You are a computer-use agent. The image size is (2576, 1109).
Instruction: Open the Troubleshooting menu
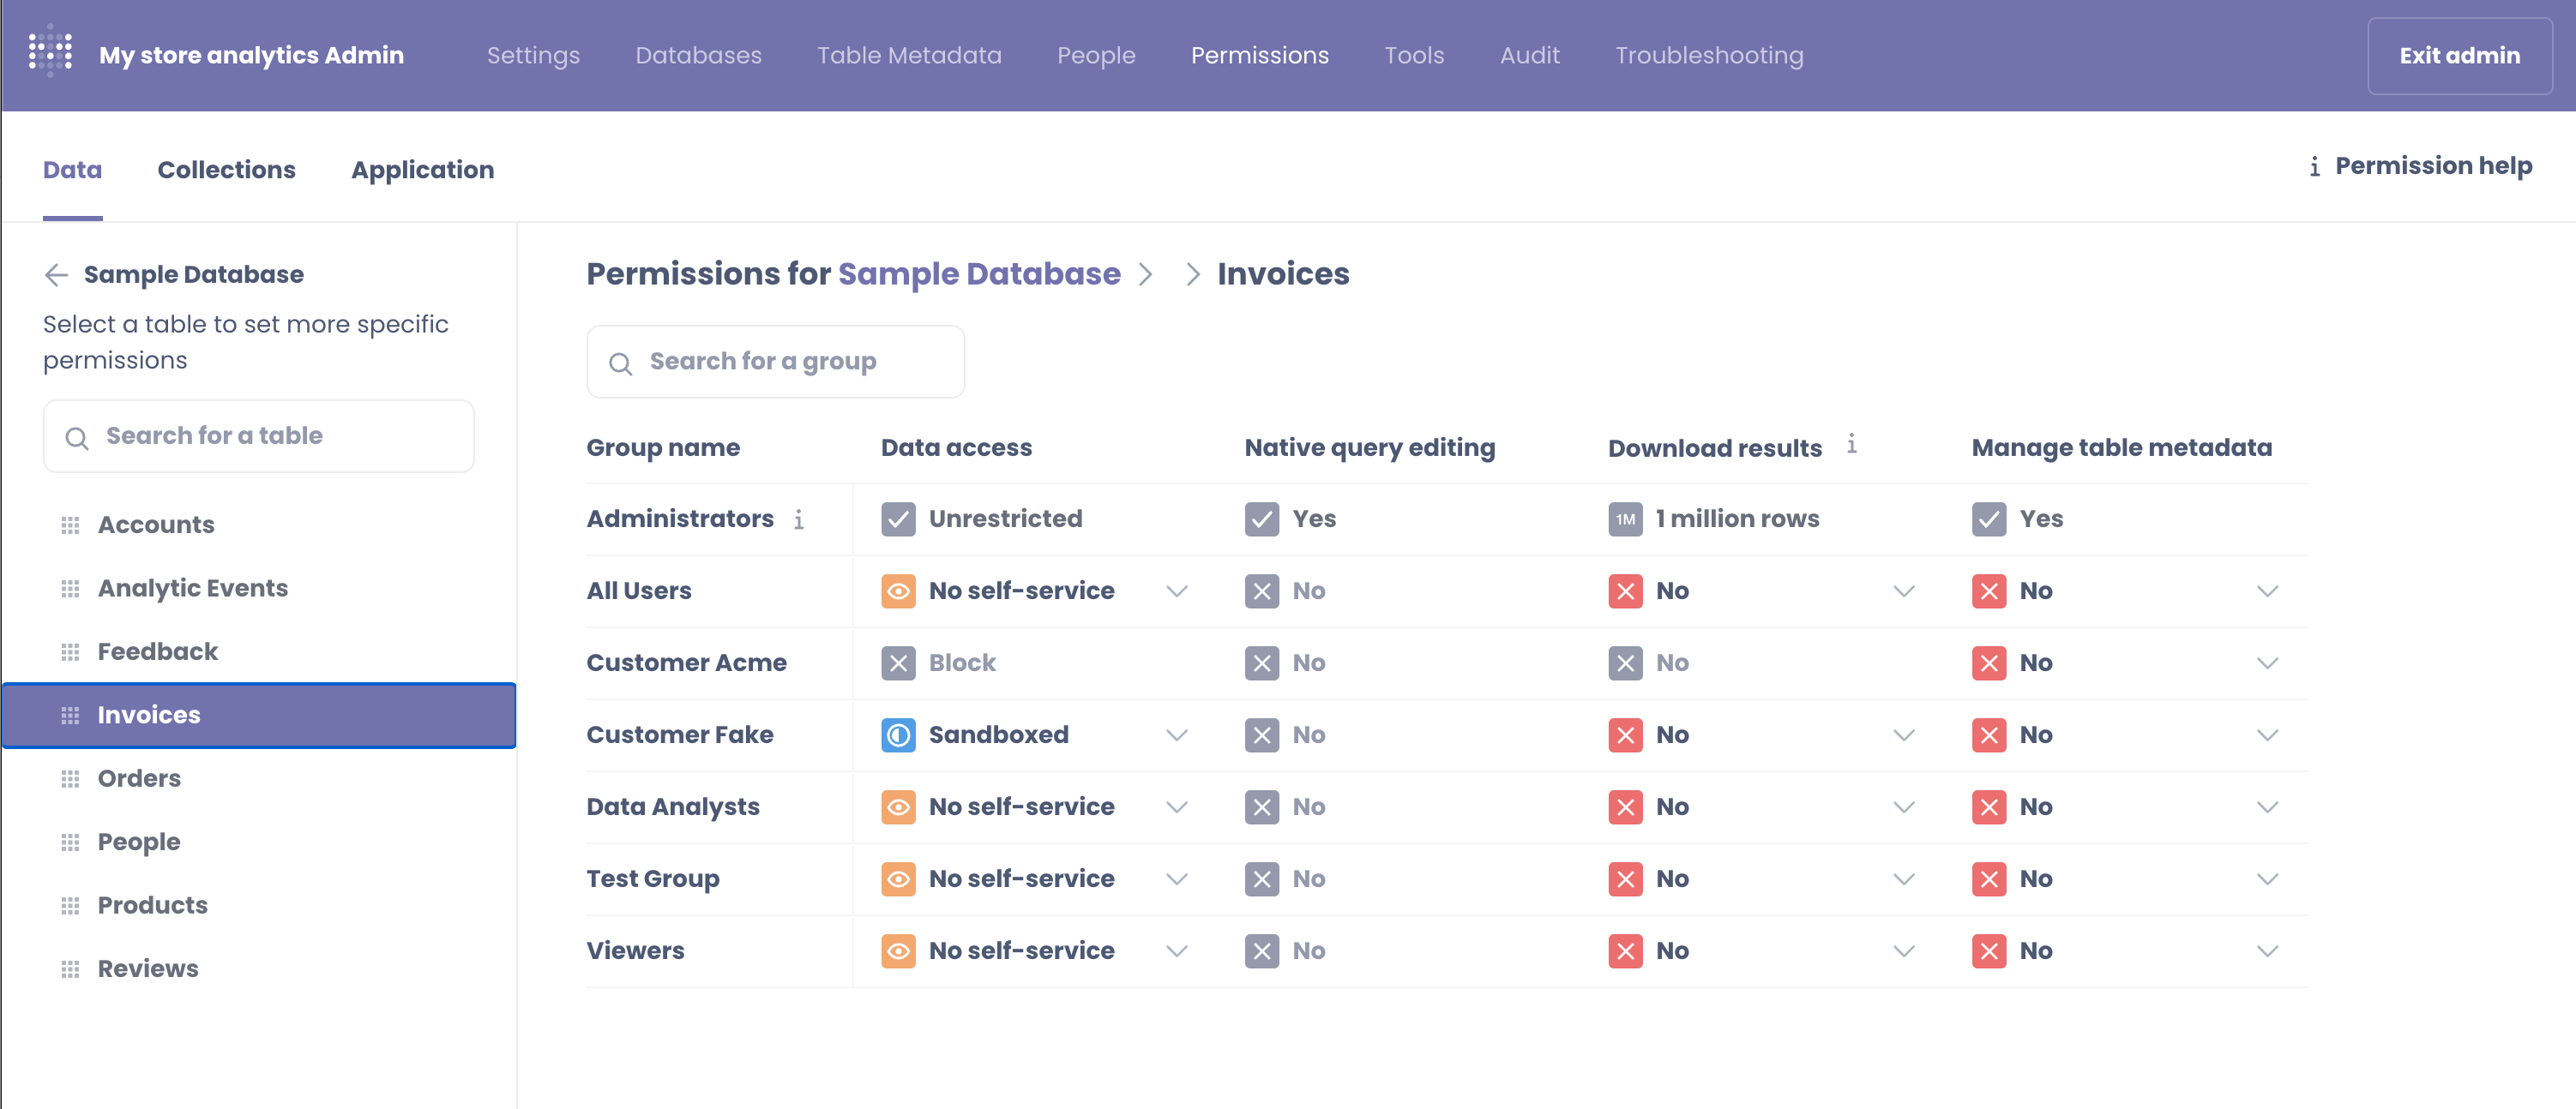[1709, 55]
